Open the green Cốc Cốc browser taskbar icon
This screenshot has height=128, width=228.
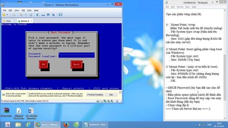point(76,125)
